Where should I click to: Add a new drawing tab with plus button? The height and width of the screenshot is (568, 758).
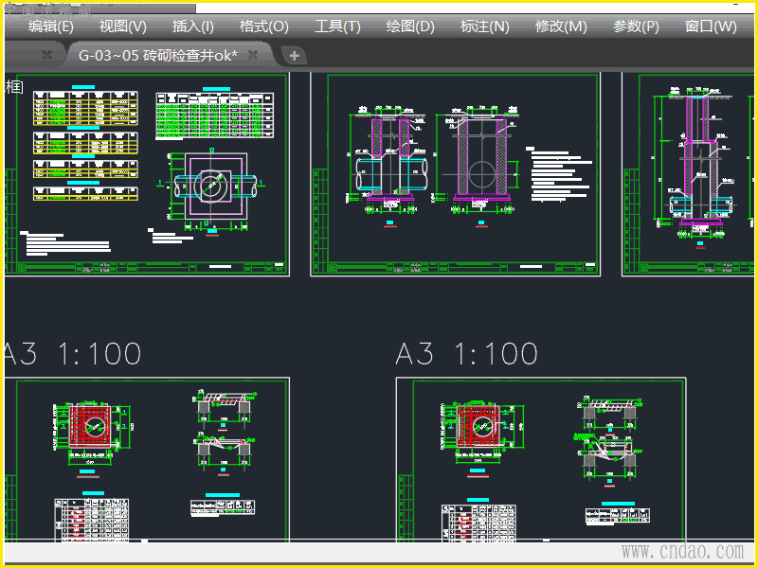(294, 56)
